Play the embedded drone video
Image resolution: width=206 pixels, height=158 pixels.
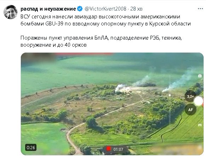point(112,104)
